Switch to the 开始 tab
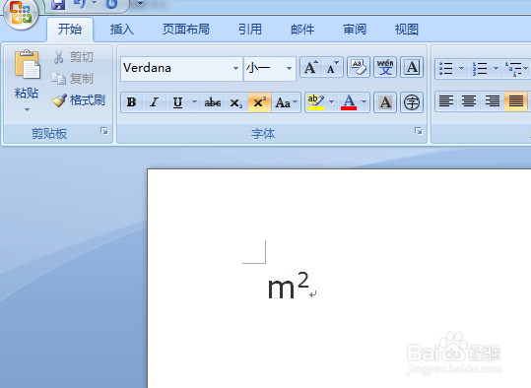531x388 pixels. [70, 30]
